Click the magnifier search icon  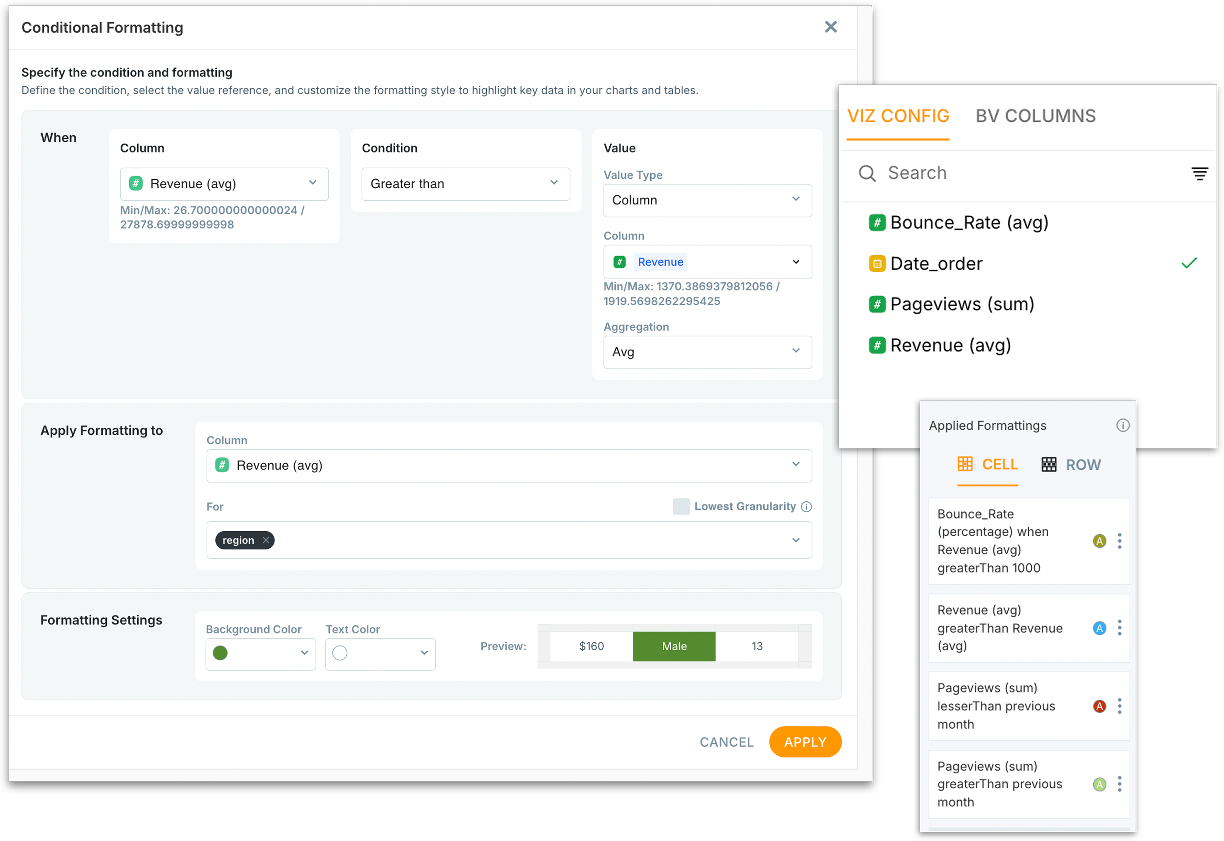point(867,173)
